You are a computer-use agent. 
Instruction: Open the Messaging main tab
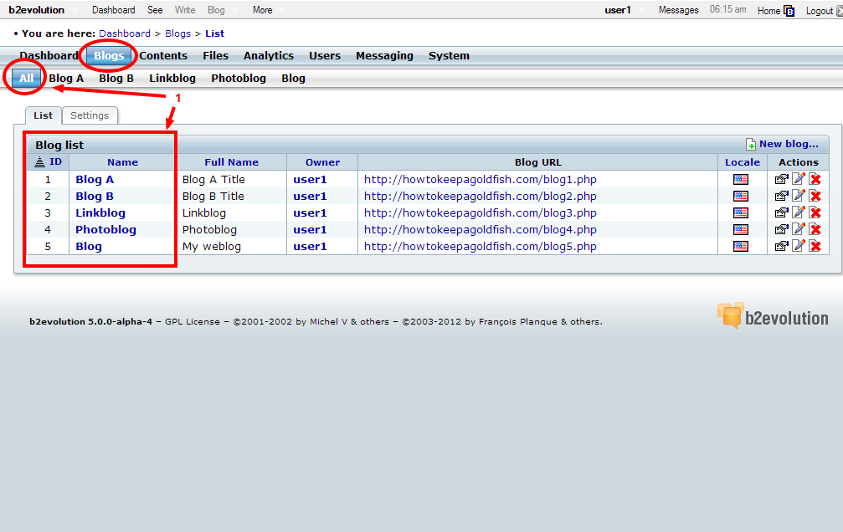(384, 56)
